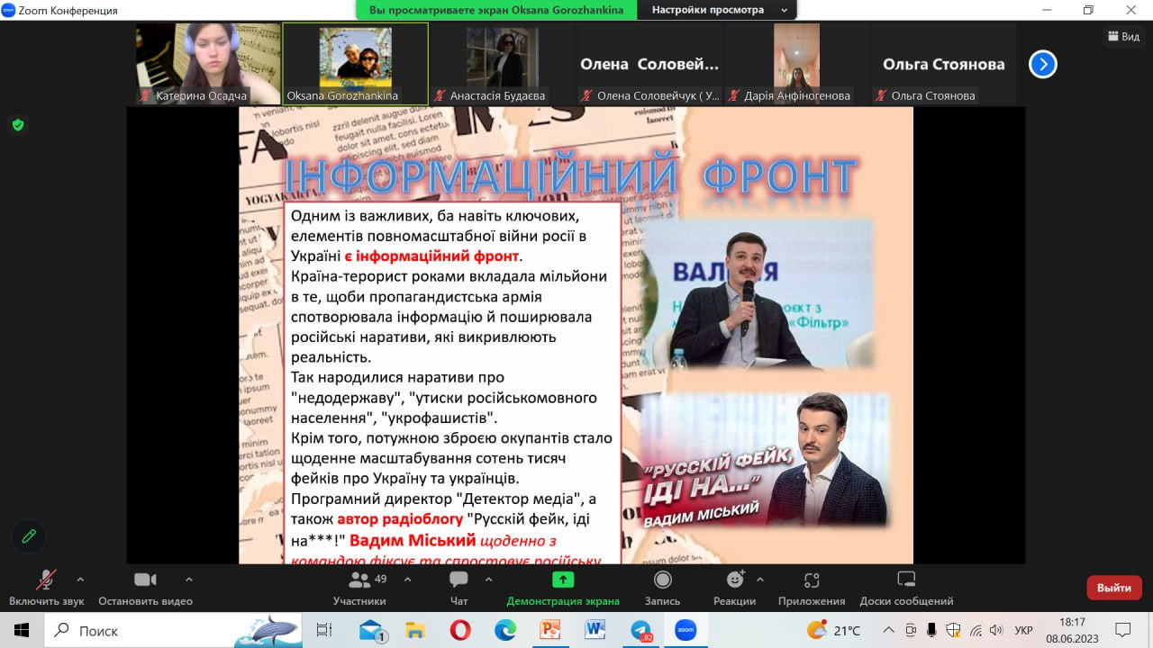This screenshot has width=1153, height=648.
Task: Start recording with Запись button
Action: [662, 589]
